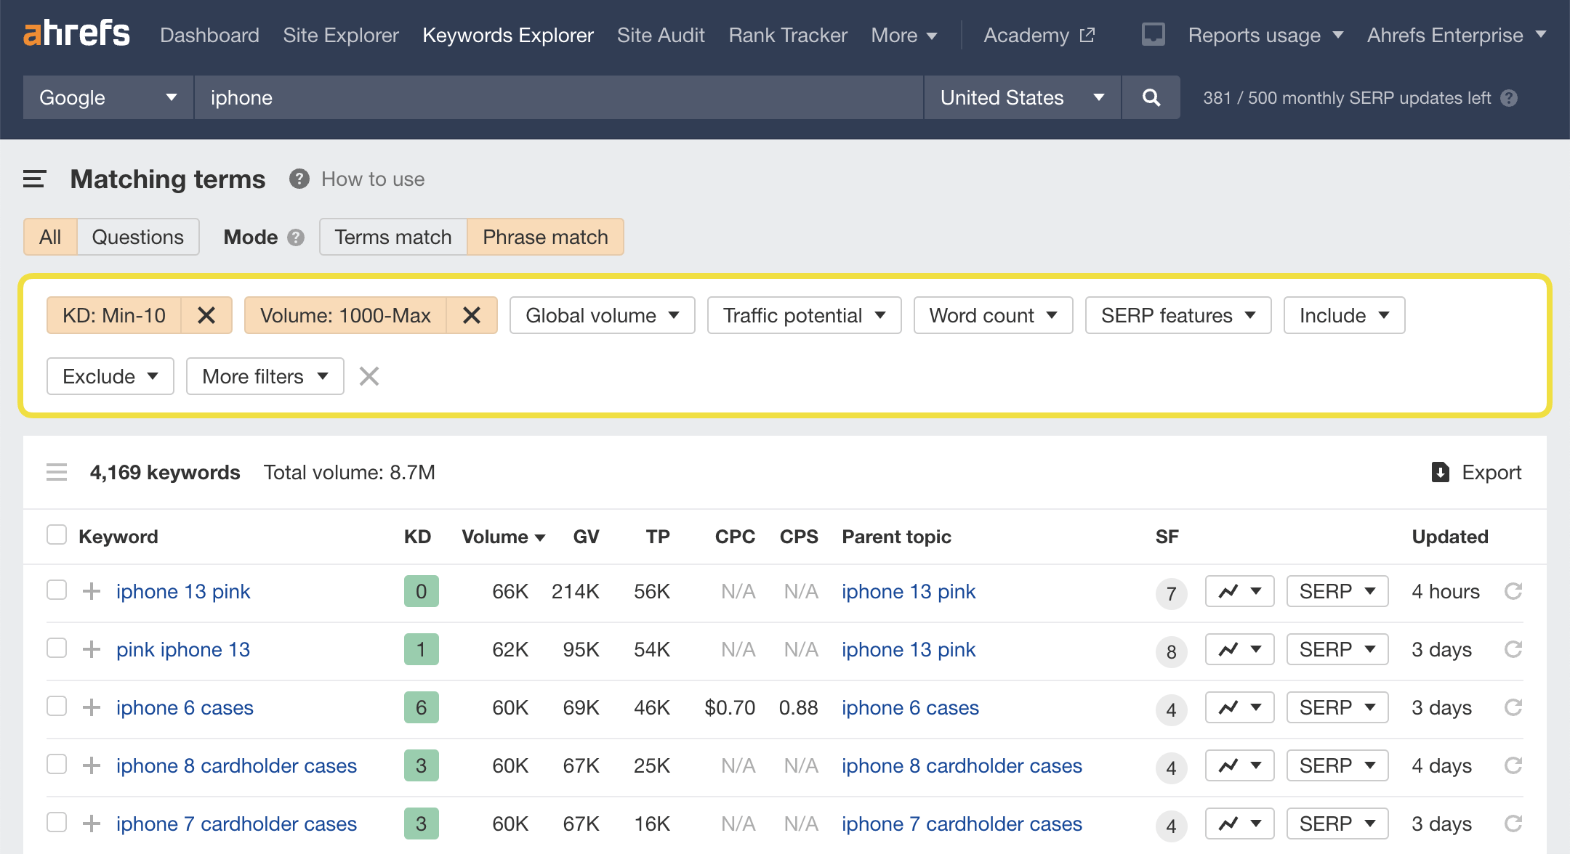Click the help icon next to Matching terms
Screen dimensions: 1570x854
(298, 179)
